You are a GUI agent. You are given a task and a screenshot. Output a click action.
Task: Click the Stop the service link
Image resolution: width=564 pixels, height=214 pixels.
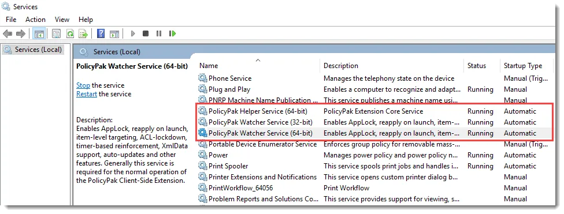83,85
